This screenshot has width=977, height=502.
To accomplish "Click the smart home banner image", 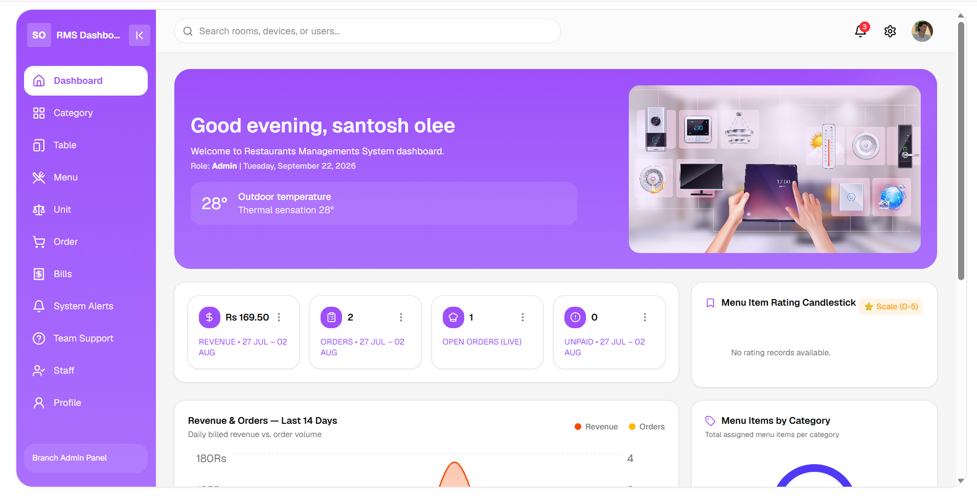I will click(775, 169).
